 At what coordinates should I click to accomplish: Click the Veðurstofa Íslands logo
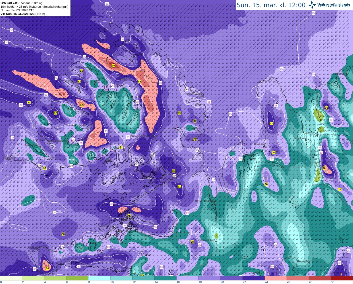pyautogui.click(x=330, y=5)
